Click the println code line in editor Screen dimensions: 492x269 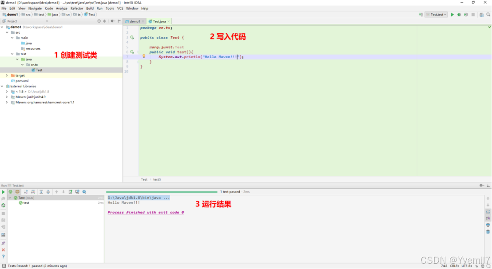201,57
